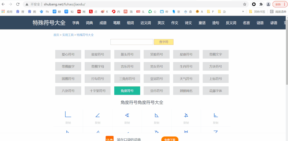Open the Zhihu 知 bookmark
The image size is (288, 141).
(x=69, y=12)
